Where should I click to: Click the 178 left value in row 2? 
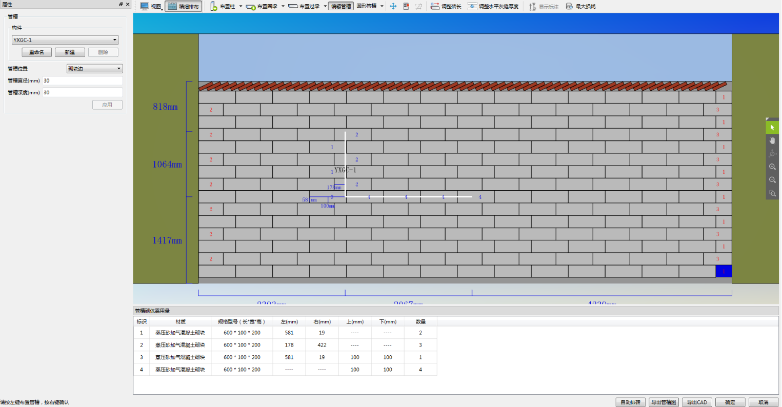(289, 345)
